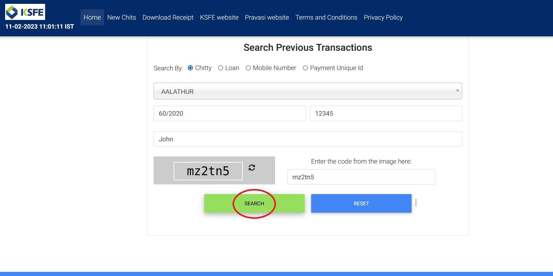
Task: Select the Loan search option
Action: [x=221, y=68]
